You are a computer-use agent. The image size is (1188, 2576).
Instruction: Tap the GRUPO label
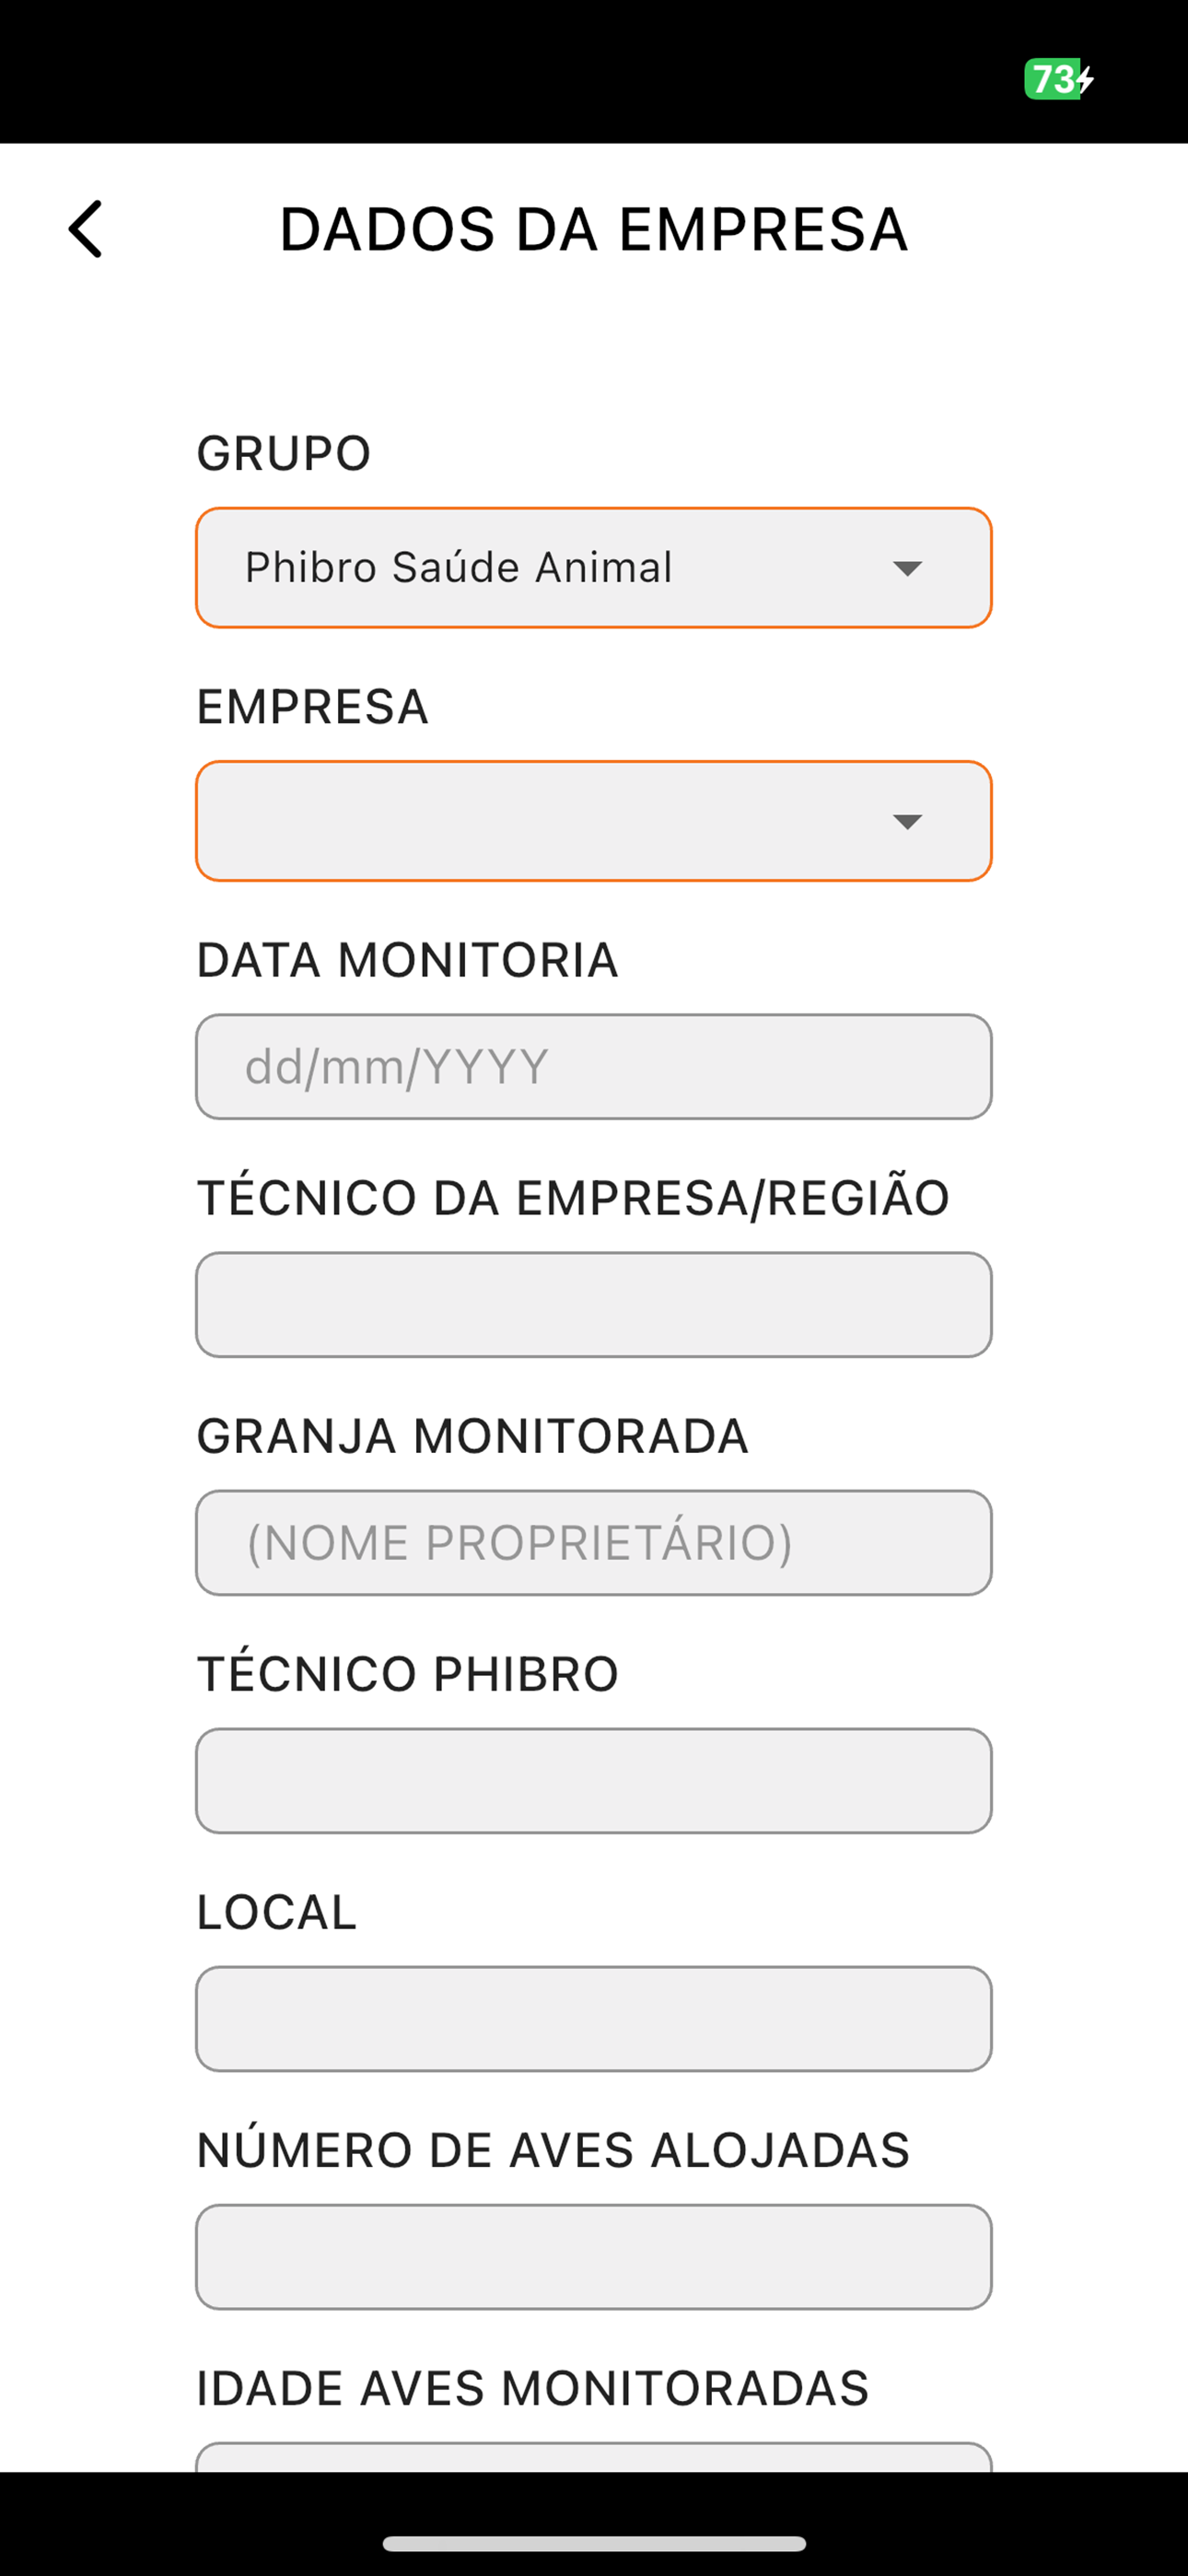coord(283,453)
